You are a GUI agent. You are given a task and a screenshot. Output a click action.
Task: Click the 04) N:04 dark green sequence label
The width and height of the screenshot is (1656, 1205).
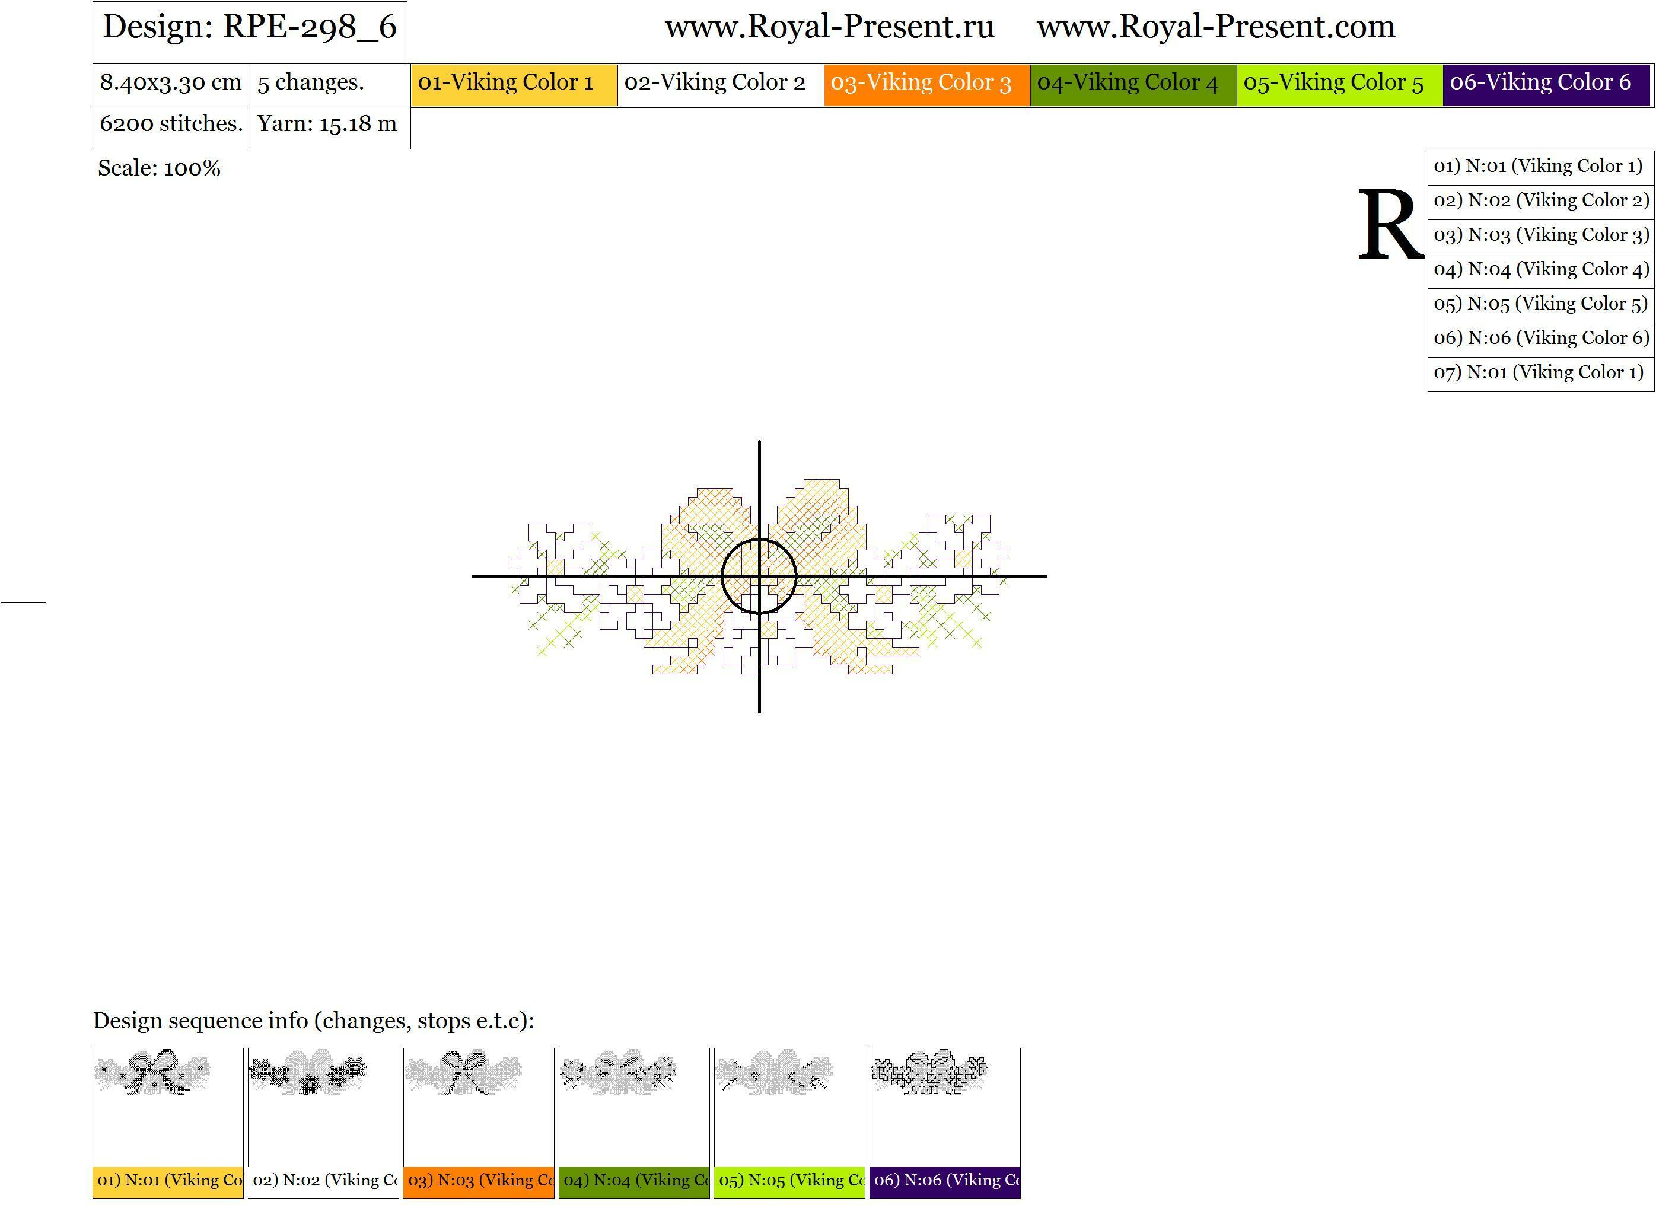[635, 1182]
